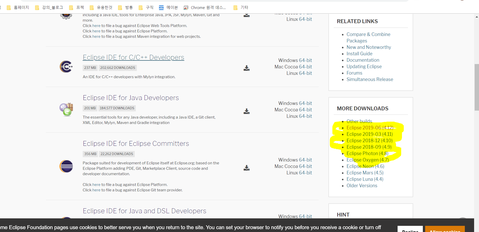Open Eclipse IDE for C/C++ Developers link
The width and height of the screenshot is (479, 232).
point(133,57)
